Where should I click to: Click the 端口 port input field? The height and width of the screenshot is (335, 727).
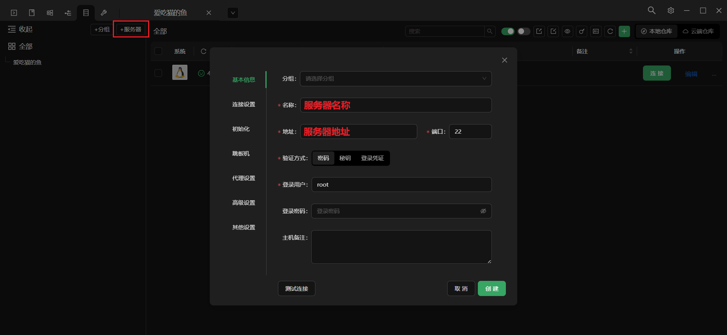pos(470,132)
